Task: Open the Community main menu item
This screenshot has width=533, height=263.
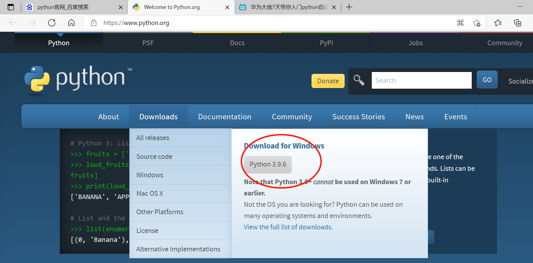Action: point(292,117)
